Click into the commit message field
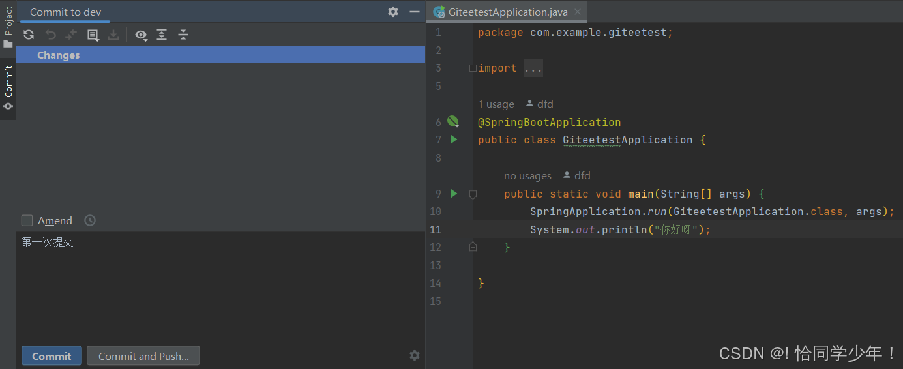The image size is (903, 369). pos(221,287)
